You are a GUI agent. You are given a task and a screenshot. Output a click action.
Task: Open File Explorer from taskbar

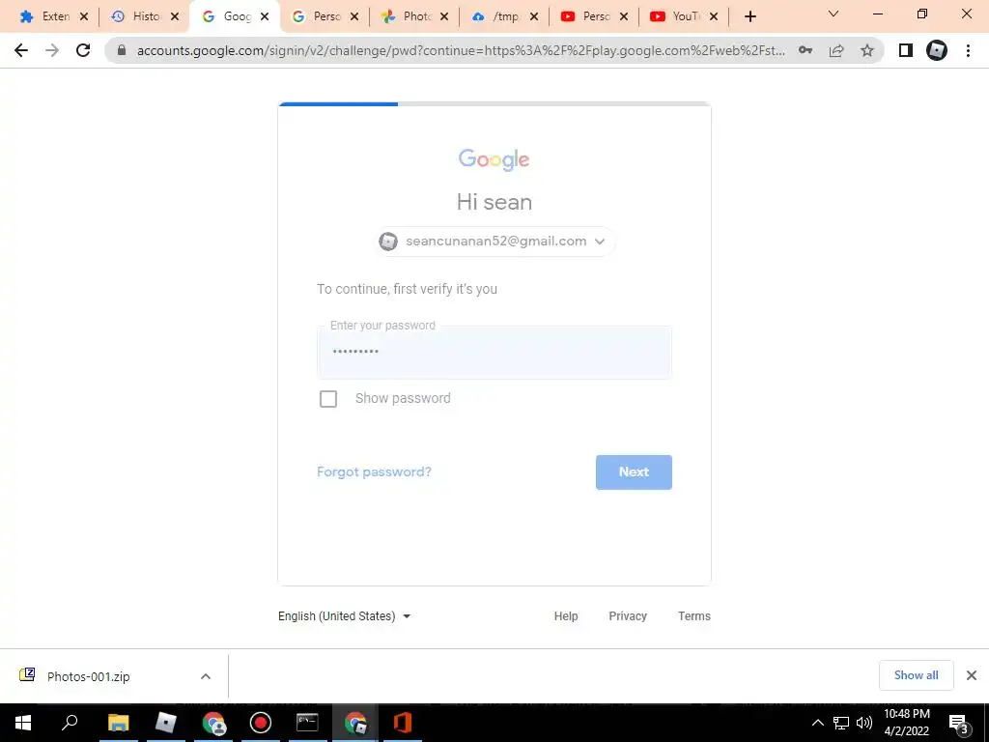118,723
